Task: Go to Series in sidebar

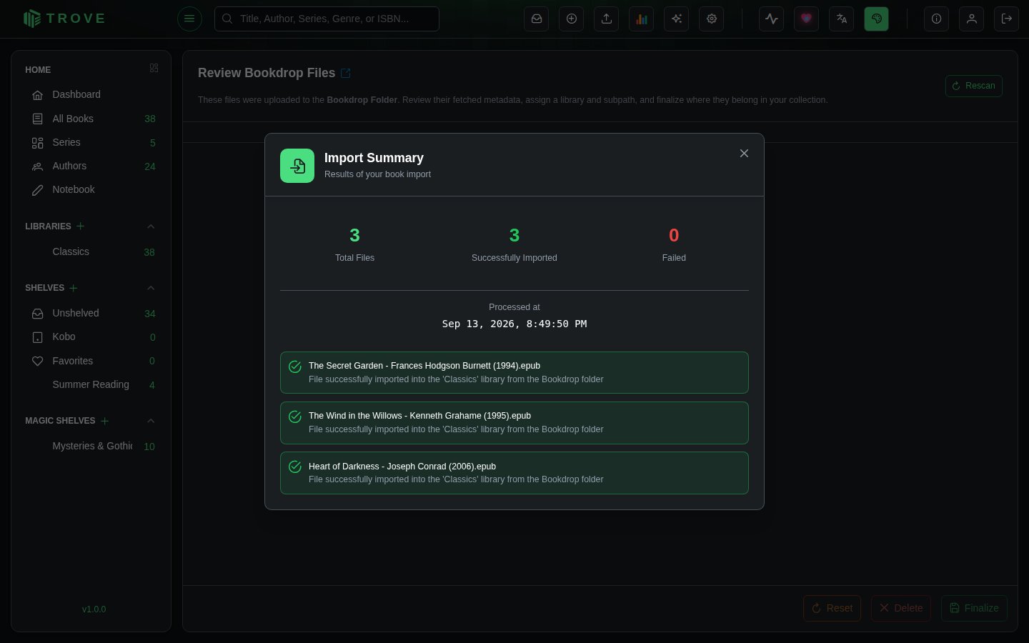Action: tap(91, 142)
